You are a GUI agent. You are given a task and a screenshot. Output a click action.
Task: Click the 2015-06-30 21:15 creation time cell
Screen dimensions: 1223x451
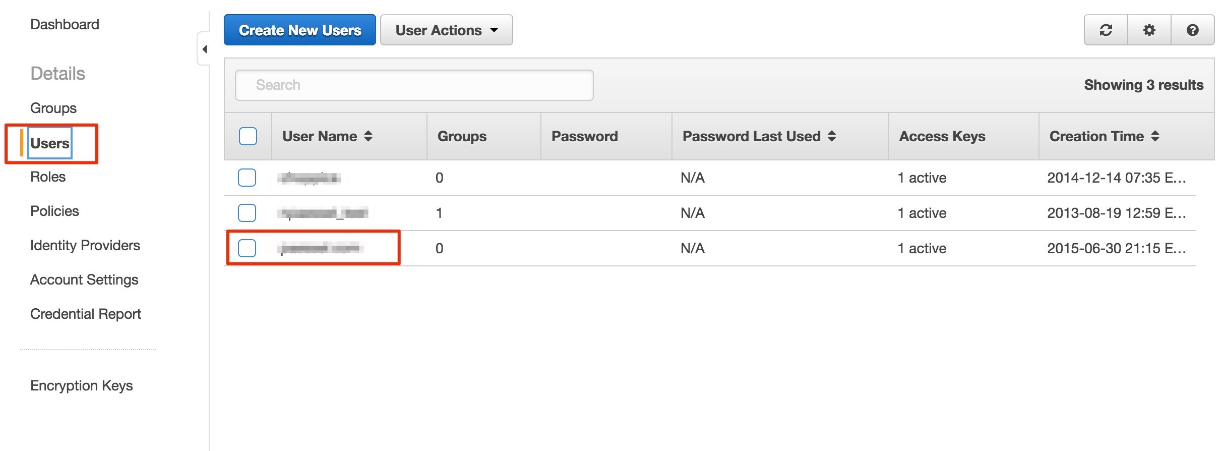[x=1117, y=248]
